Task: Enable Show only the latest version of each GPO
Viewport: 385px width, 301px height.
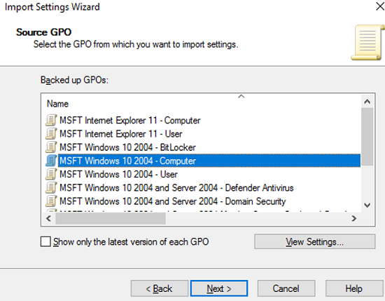Action: [x=45, y=241]
